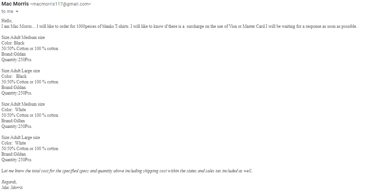Click the italic Mac Morris signature

[x=12, y=187]
